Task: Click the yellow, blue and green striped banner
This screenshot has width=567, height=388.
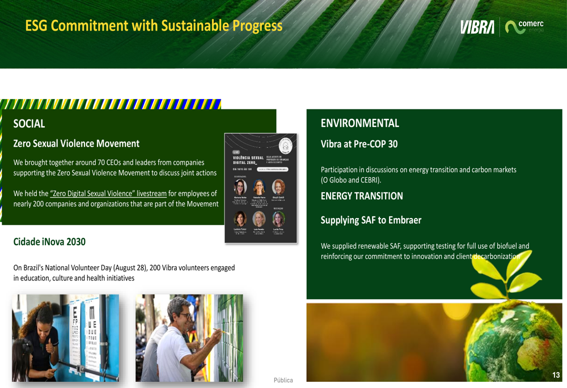Action: click(x=111, y=104)
